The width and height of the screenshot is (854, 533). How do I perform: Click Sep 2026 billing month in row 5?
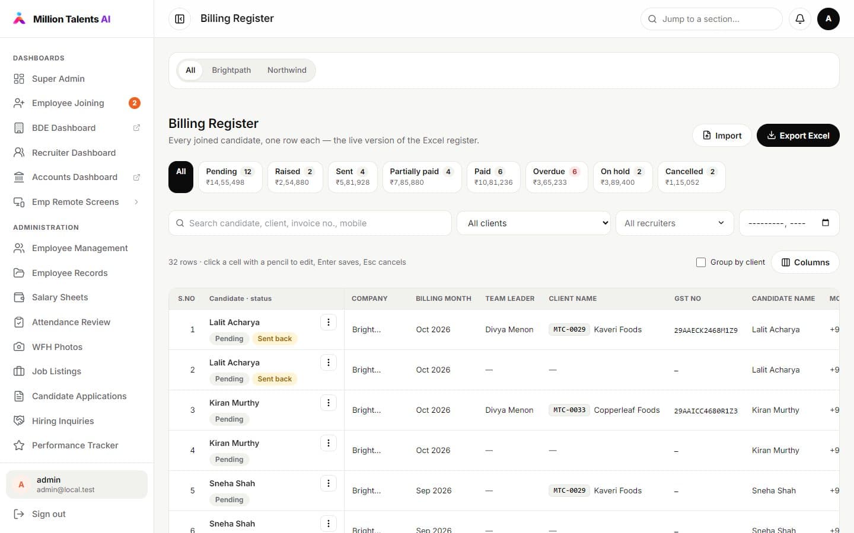(x=434, y=490)
